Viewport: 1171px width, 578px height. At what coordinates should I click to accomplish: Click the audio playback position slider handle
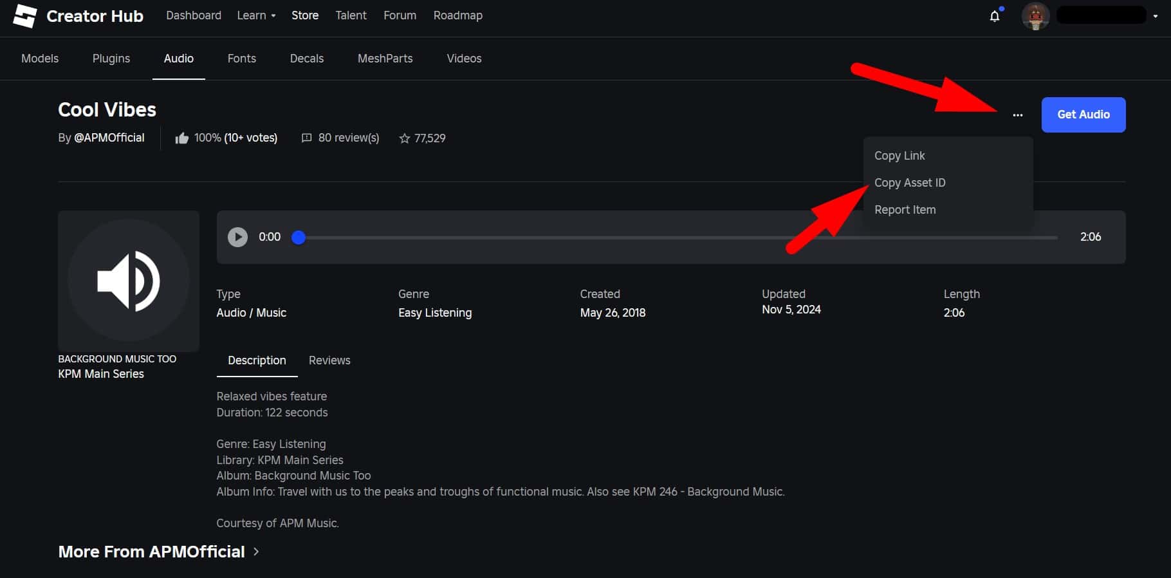click(x=299, y=238)
